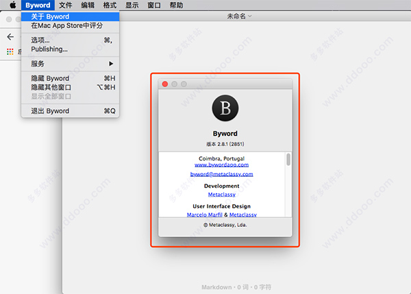Open Marcelo Marfil link
Image resolution: width=411 pixels, height=294 pixels.
[x=204, y=215]
